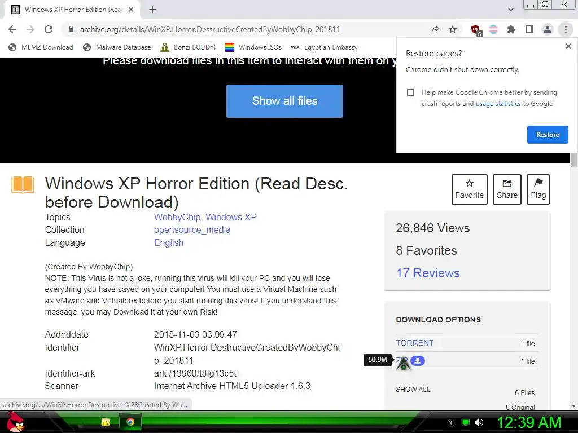
Task: Go forward with the forward arrow
Action: 30,29
